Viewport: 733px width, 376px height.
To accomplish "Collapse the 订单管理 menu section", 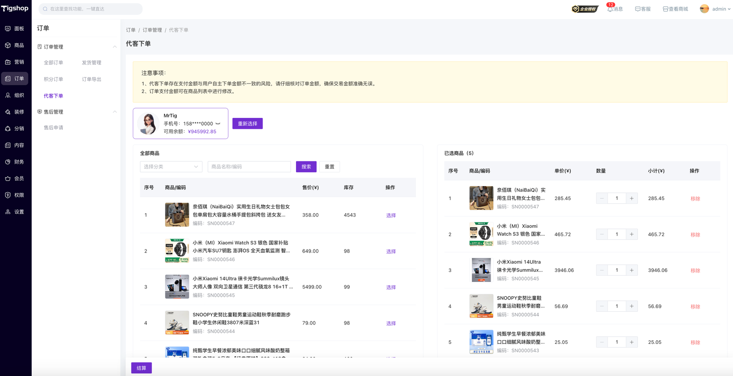I will tap(115, 47).
